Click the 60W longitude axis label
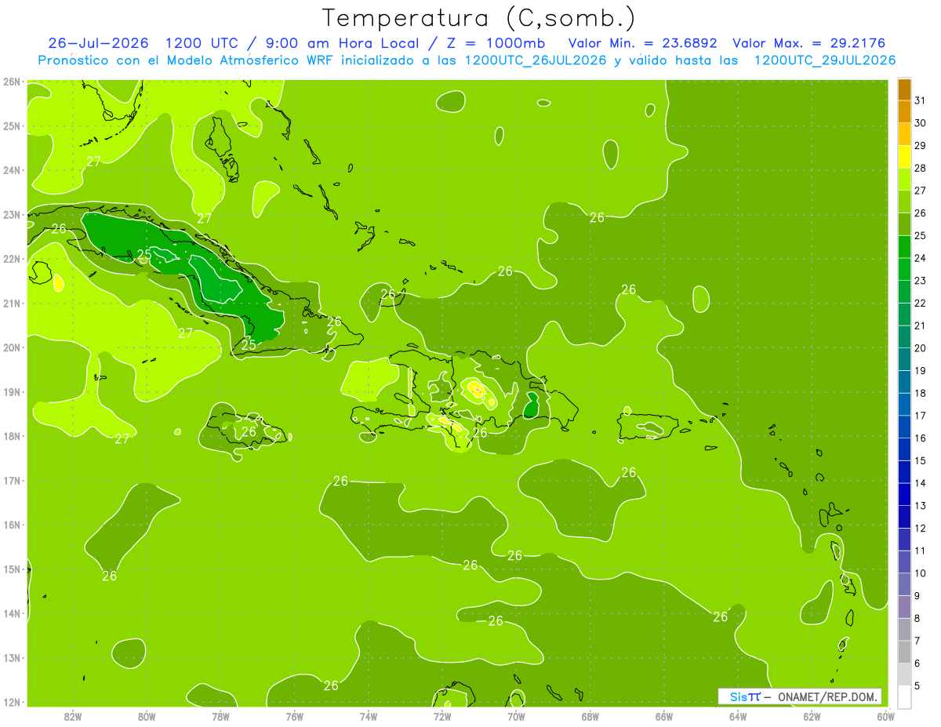This screenshot has width=941, height=727. pyautogui.click(x=886, y=716)
